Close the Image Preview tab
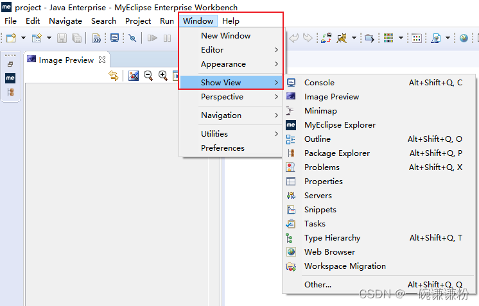 tap(102, 60)
